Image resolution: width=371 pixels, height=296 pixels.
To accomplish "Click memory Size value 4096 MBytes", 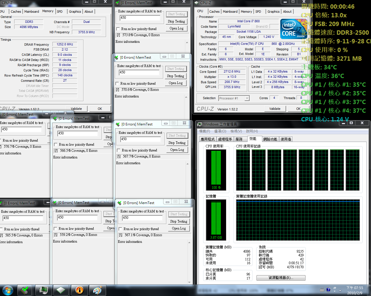I will pos(29,27).
